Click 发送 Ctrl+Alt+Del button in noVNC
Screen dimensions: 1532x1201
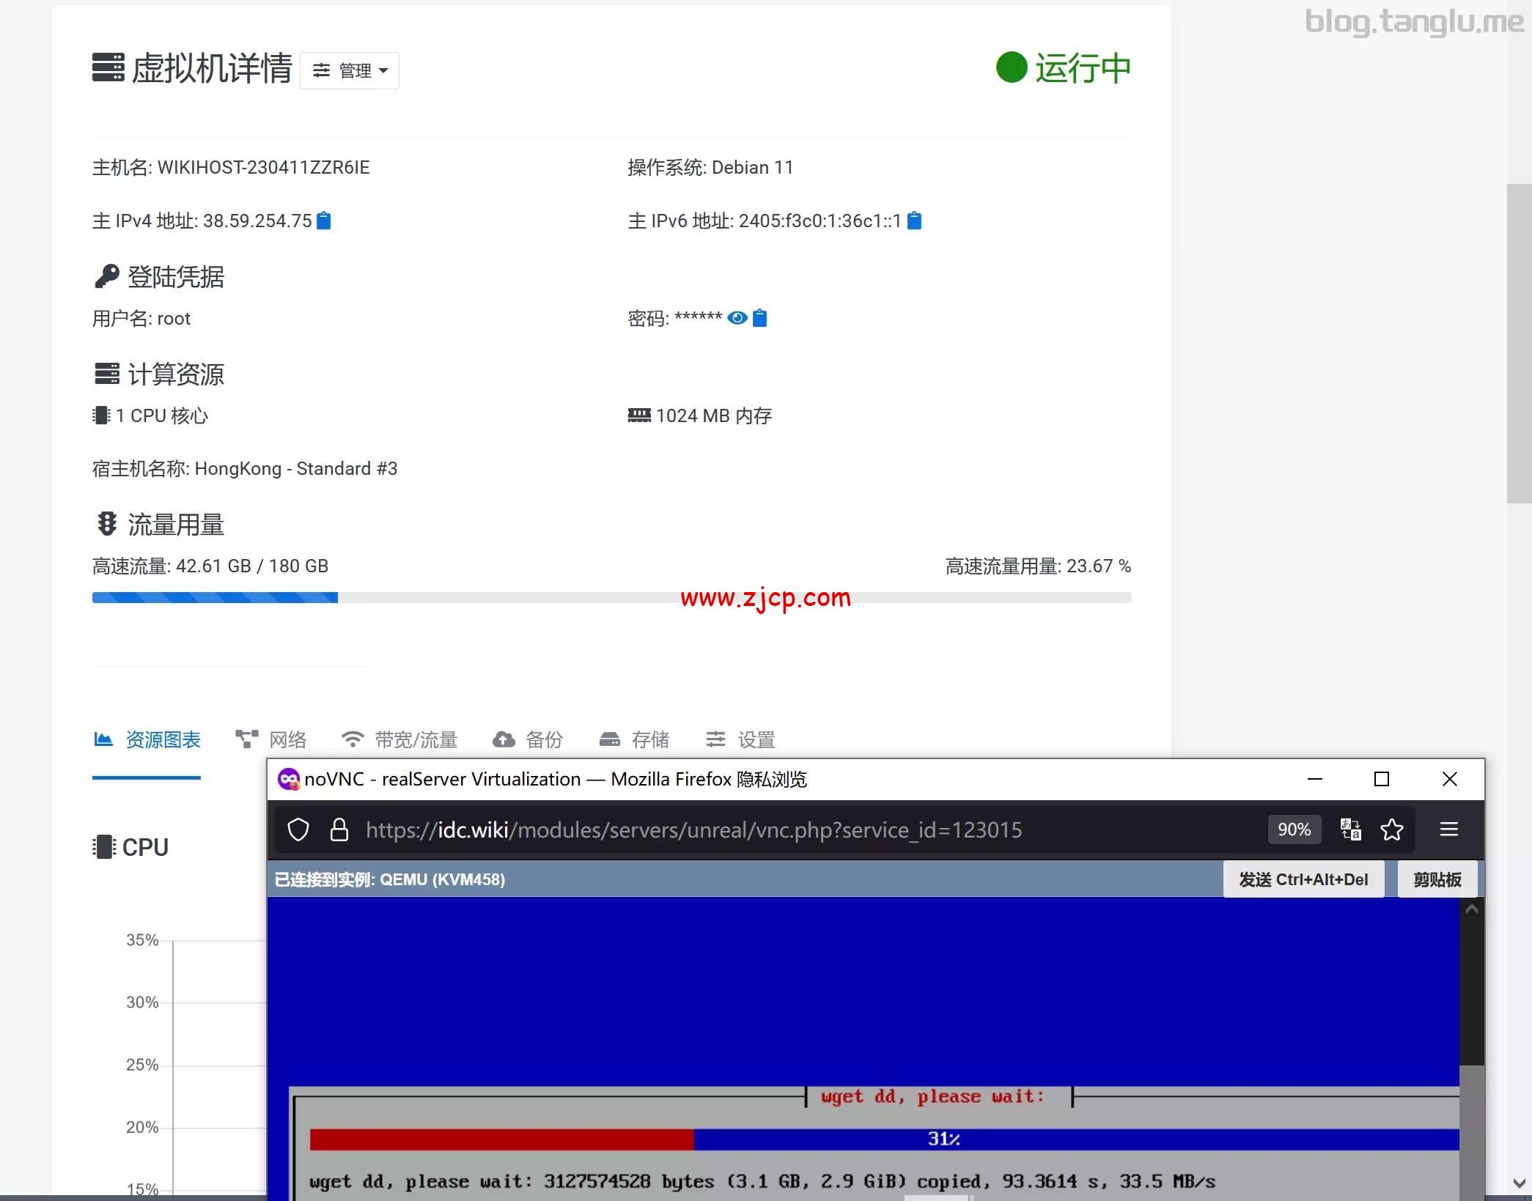[x=1303, y=879]
